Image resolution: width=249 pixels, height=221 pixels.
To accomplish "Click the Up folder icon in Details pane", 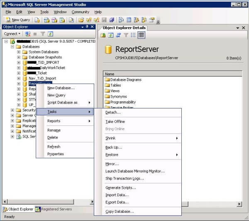I will tap(103, 35).
